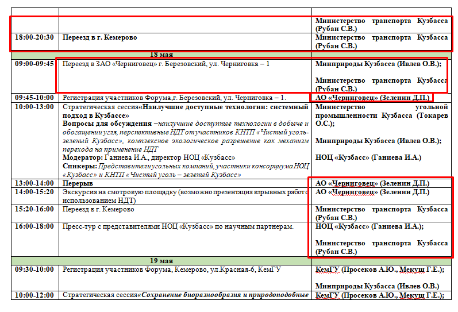
Task: Click "Модератор:" line with Ганиева И.А.
Action: 149,157
